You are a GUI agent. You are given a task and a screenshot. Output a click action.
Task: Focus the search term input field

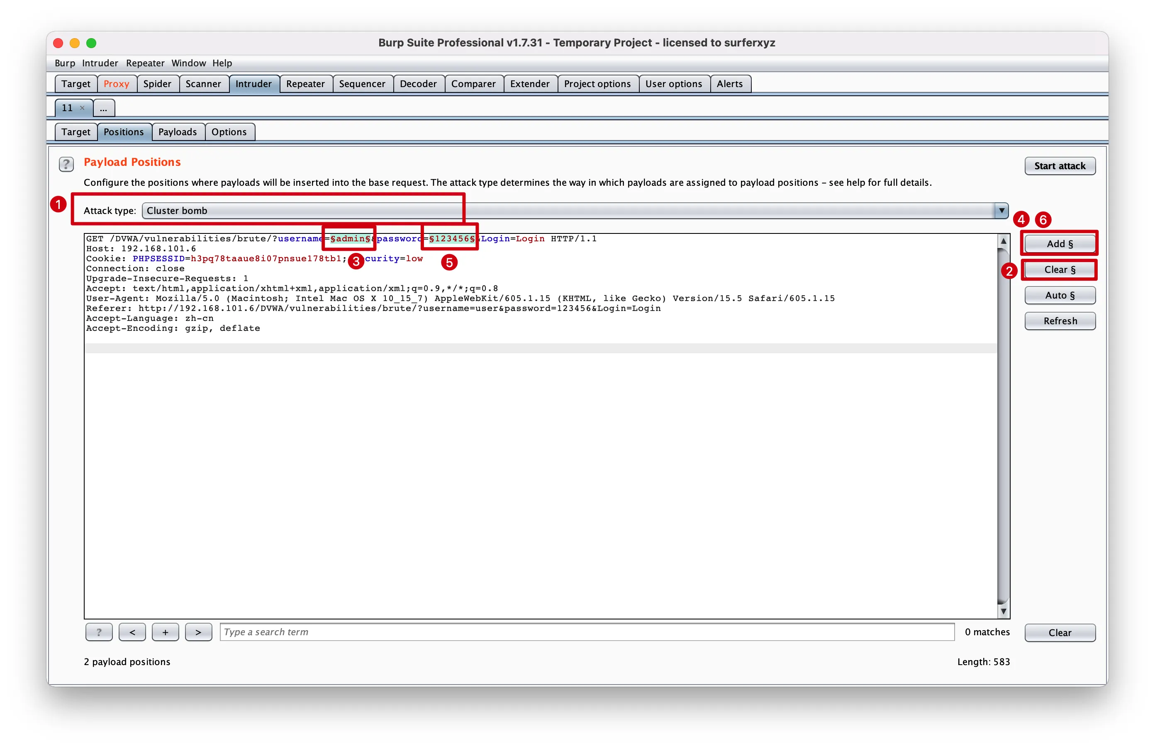click(587, 632)
